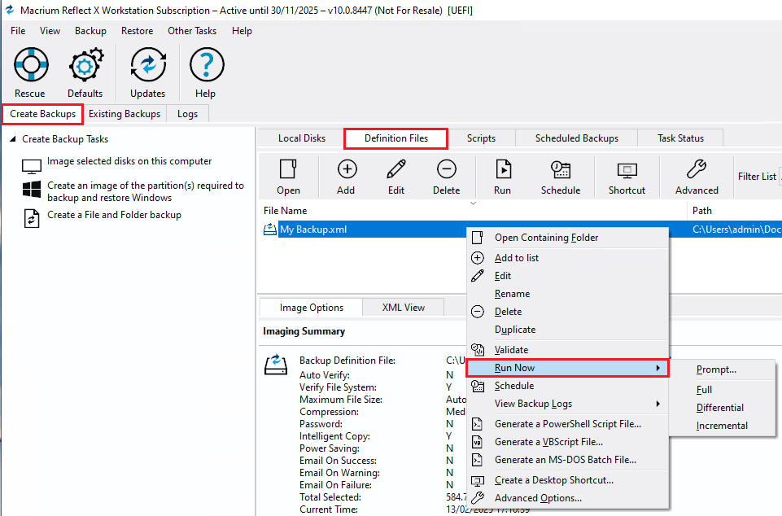Click the Advanced wrench icon
The image size is (782, 516).
(x=697, y=169)
